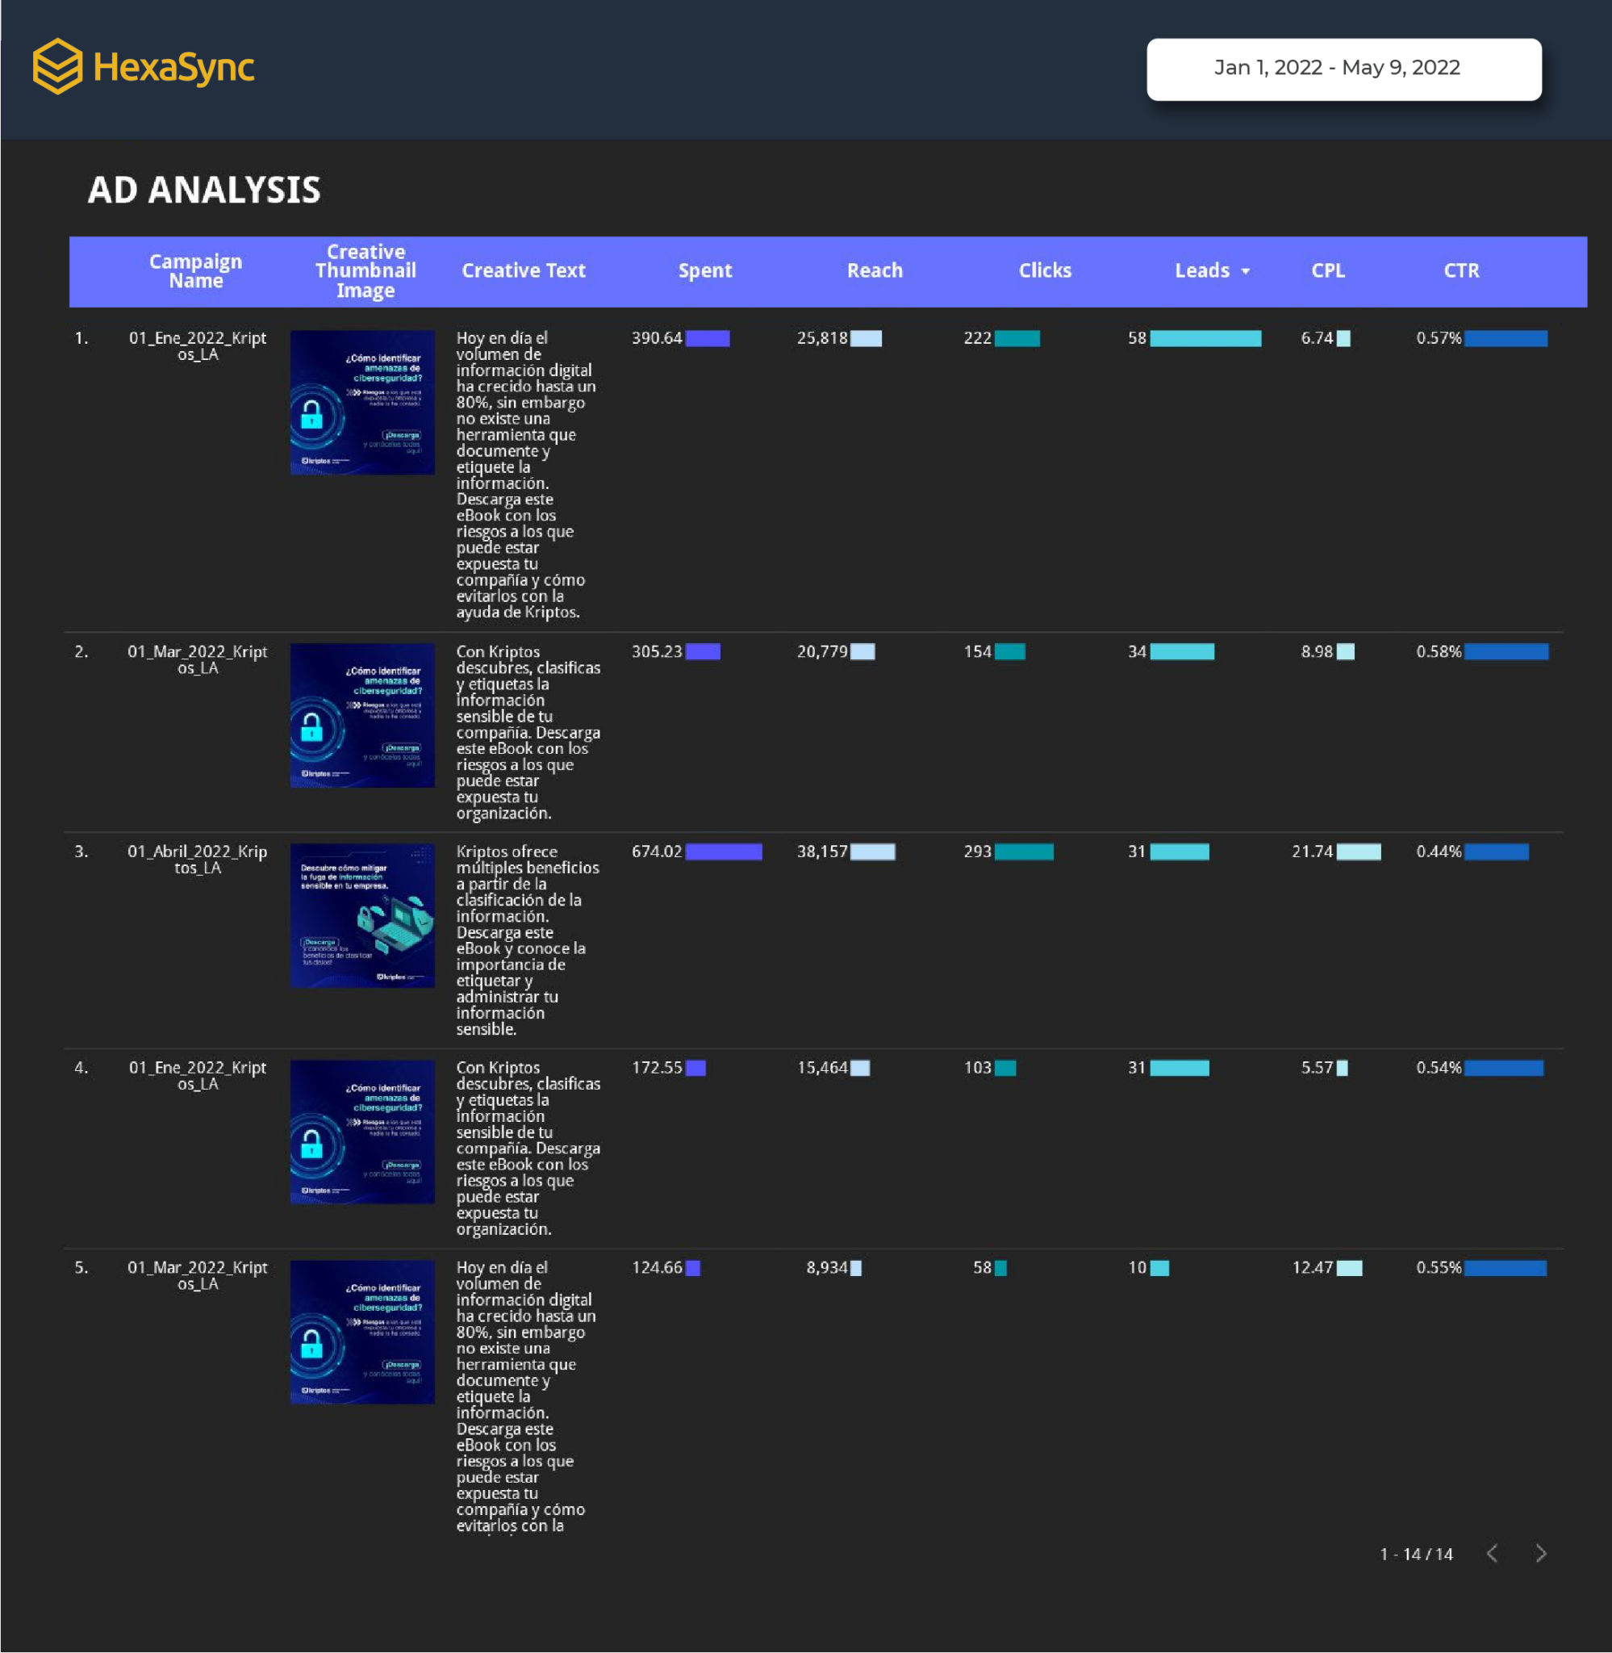
Task: Click the Campaign Name column header
Action: click(195, 271)
